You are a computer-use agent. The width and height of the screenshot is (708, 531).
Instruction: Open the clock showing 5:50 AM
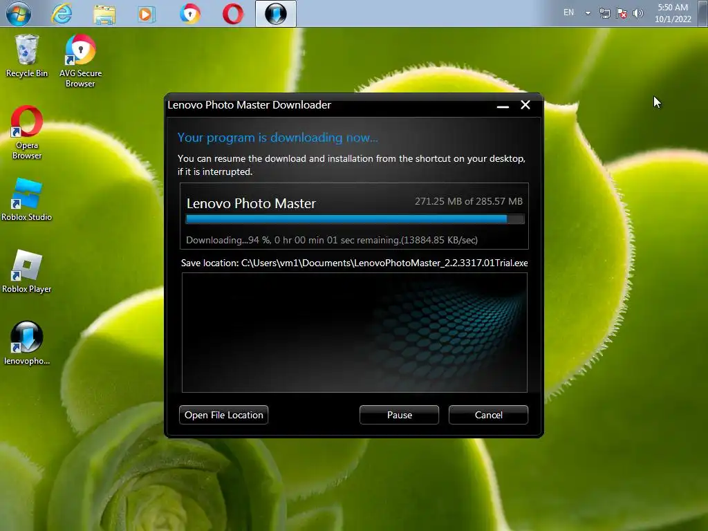coord(673,13)
